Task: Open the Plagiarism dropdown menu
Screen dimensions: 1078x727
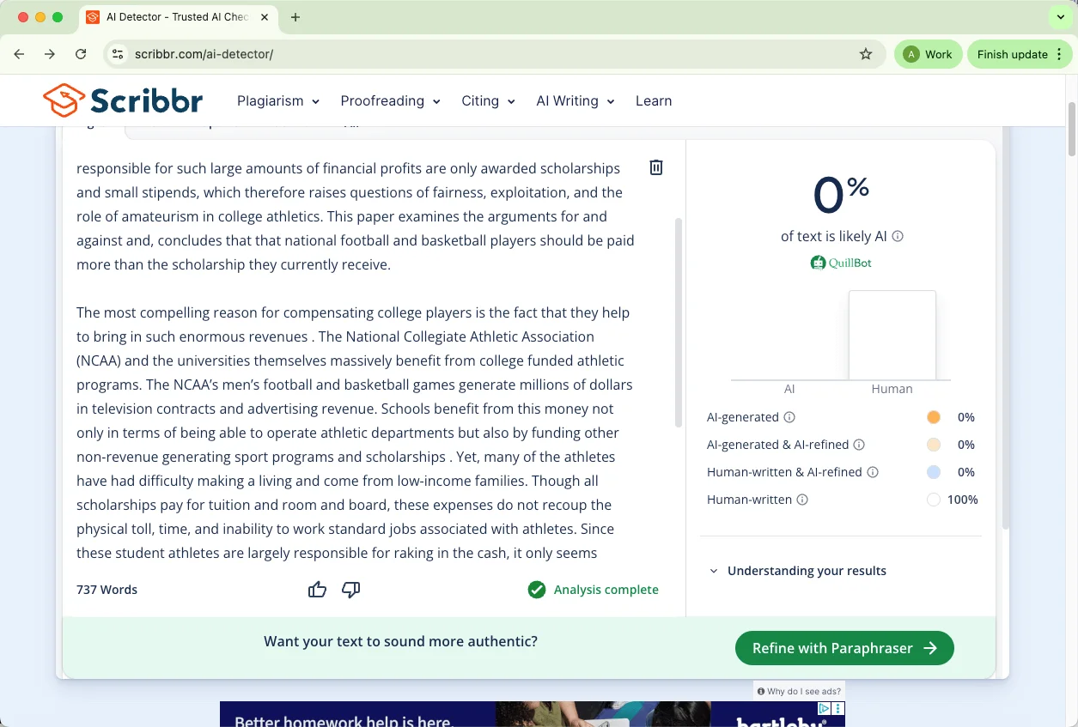Action: coord(278,101)
